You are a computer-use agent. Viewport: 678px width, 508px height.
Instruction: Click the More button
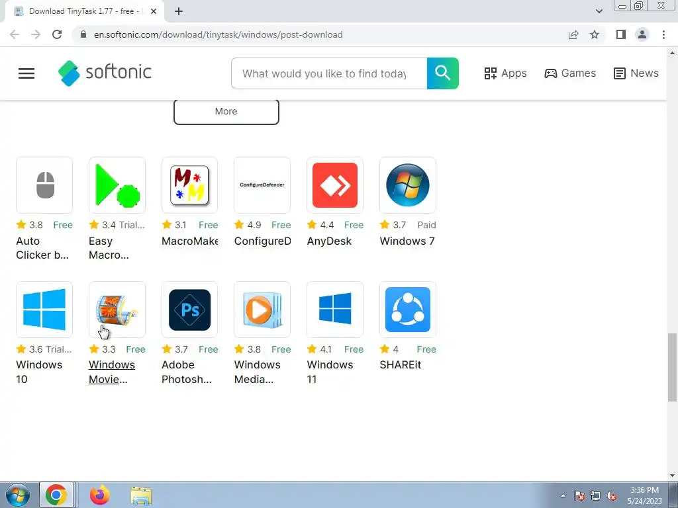226,111
